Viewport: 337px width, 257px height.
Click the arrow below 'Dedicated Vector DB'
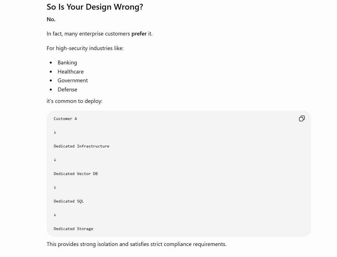pyautogui.click(x=55, y=187)
